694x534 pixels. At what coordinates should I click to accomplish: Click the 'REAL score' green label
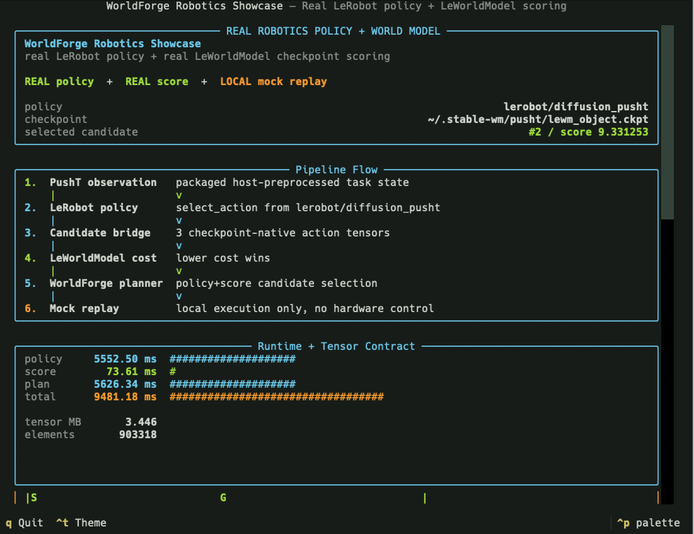point(157,81)
